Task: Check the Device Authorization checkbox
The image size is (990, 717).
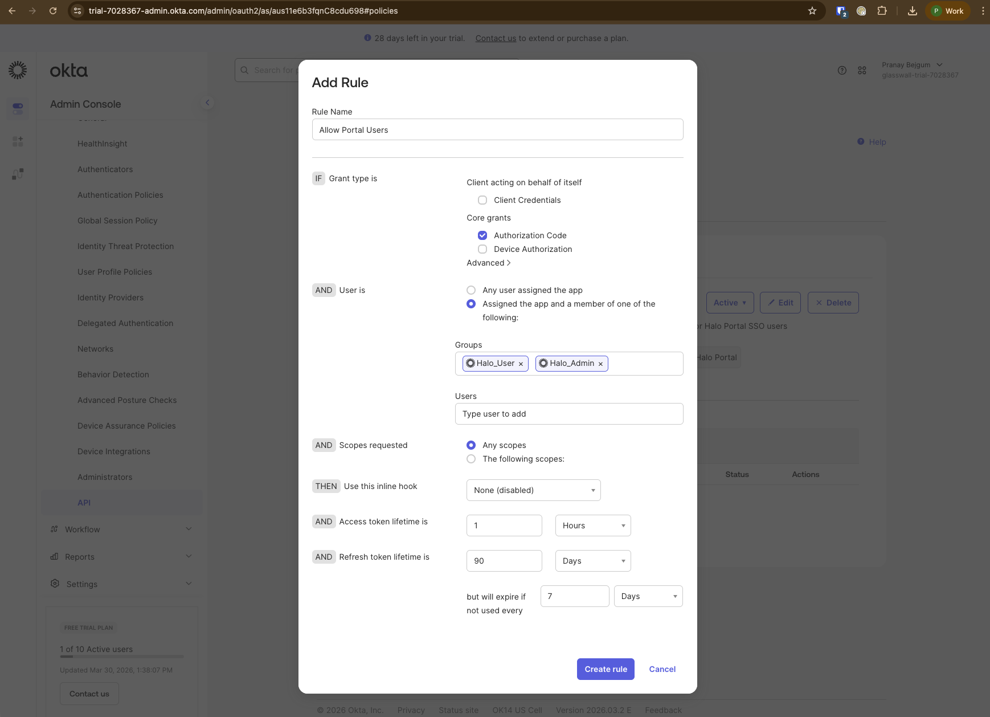Action: tap(482, 249)
